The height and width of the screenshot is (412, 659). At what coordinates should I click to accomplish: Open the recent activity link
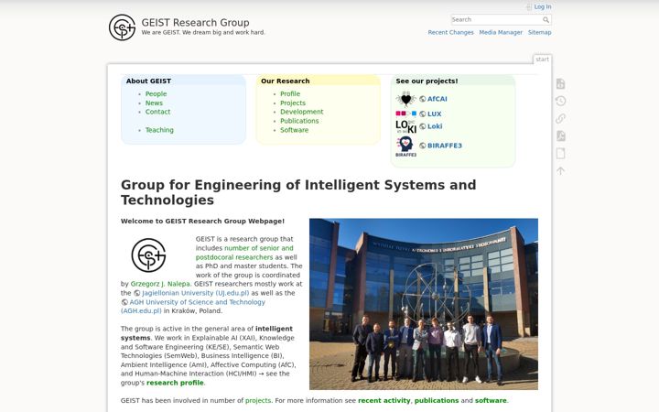pyautogui.click(x=384, y=401)
